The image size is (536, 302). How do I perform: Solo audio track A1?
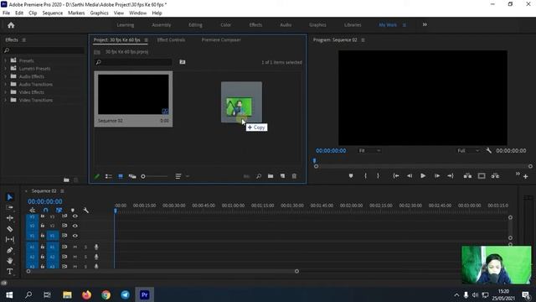[85, 247]
